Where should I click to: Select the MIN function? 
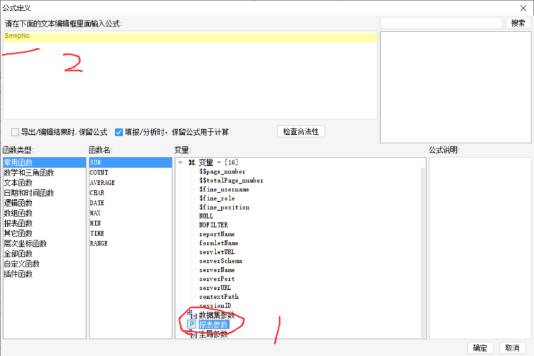pos(131,224)
